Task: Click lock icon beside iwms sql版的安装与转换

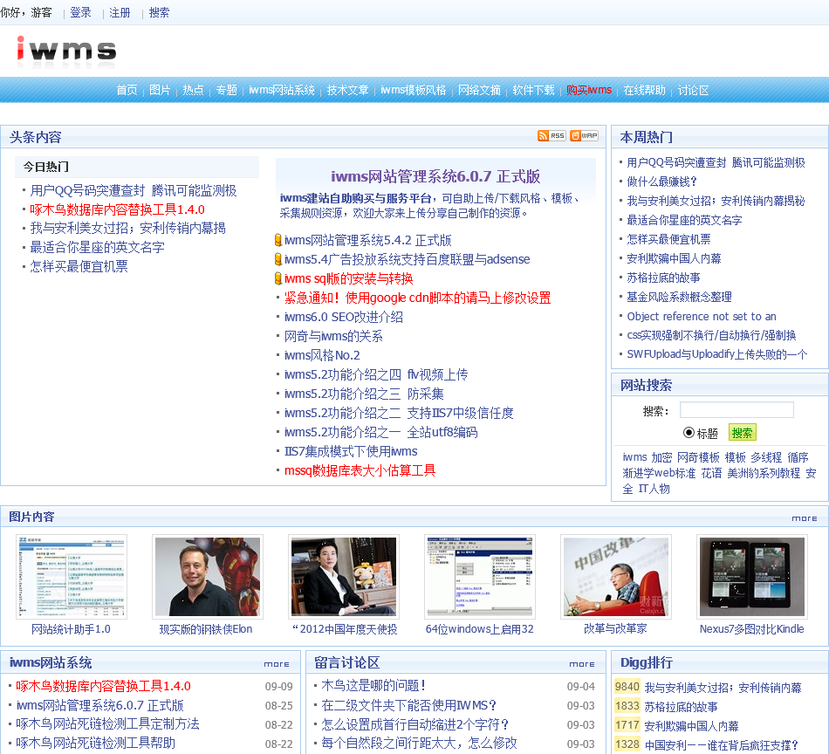Action: tap(278, 278)
